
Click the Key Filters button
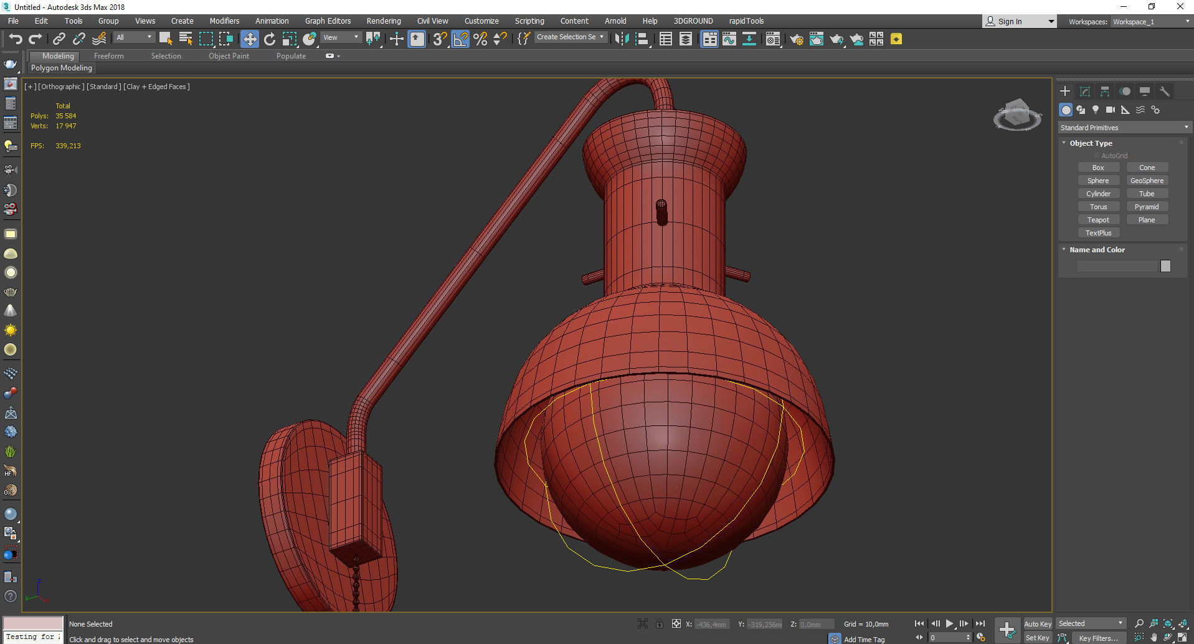[1099, 638]
